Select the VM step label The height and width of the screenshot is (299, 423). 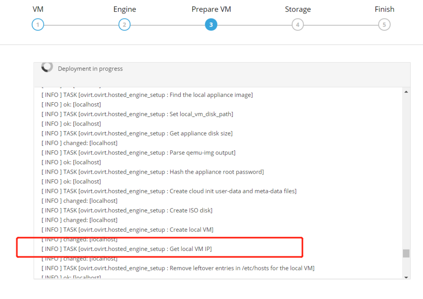(x=38, y=9)
